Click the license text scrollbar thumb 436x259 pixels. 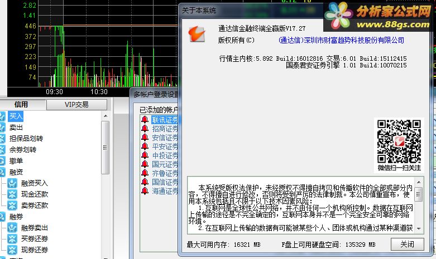(x=419, y=194)
